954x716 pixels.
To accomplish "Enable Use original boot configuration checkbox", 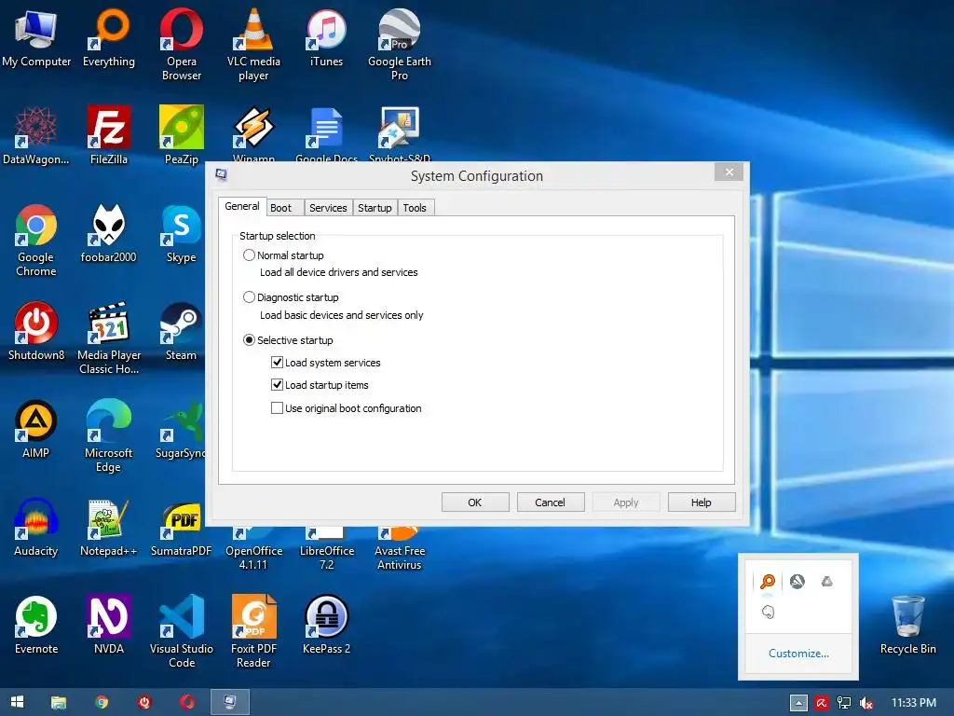I will pyautogui.click(x=277, y=408).
